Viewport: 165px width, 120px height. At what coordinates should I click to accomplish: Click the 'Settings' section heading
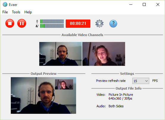(127, 74)
